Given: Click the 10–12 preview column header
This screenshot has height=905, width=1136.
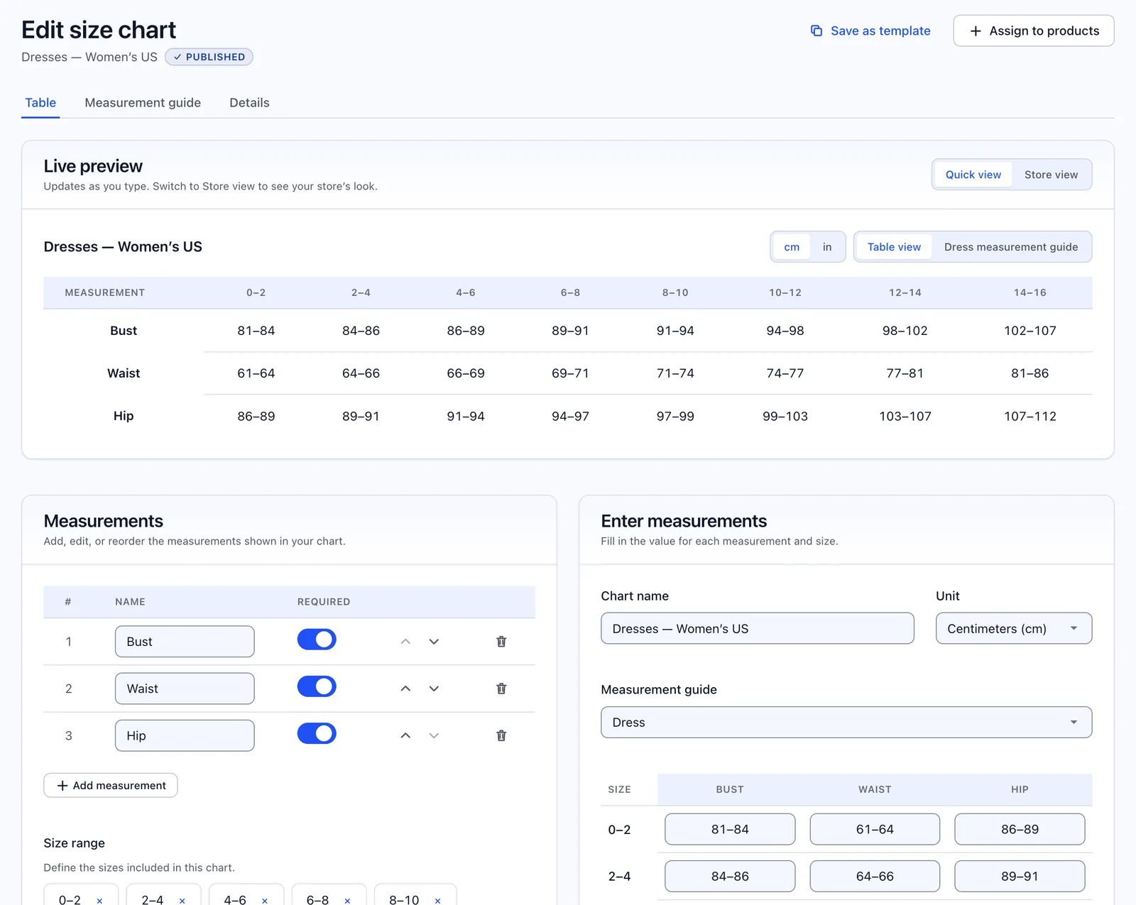Looking at the screenshot, I should 785,292.
